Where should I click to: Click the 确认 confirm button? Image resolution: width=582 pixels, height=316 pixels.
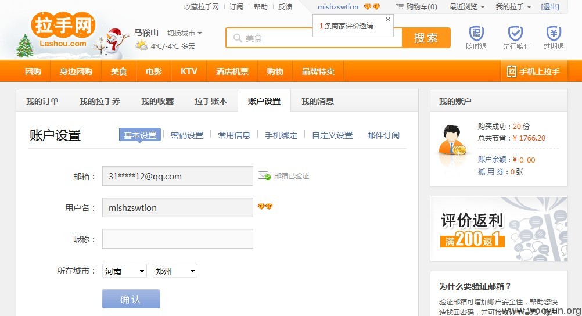pos(131,299)
